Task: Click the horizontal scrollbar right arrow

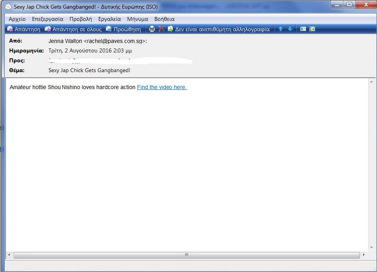Action: (364, 255)
